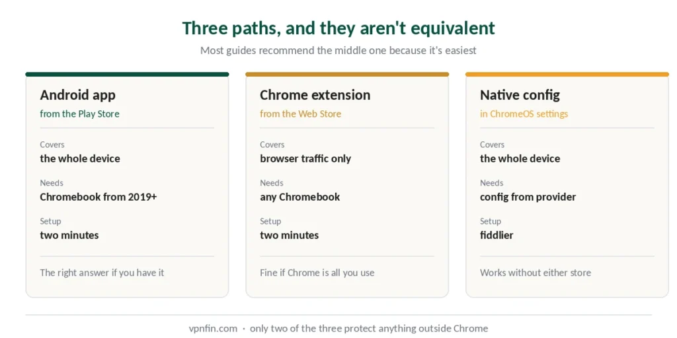Click "any Chromebook" value
Image resolution: width=677 pixels, height=338 pixels.
click(x=300, y=197)
